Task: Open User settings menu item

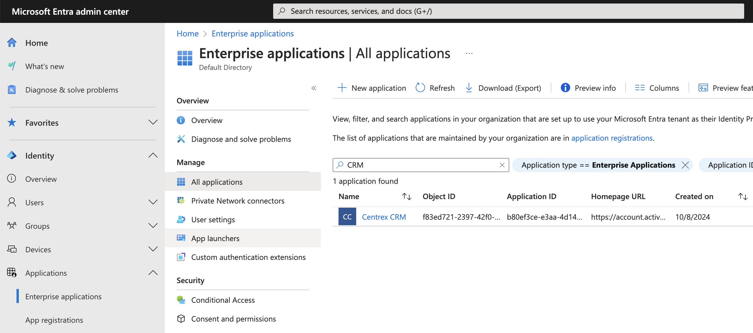Action: [243, 219]
